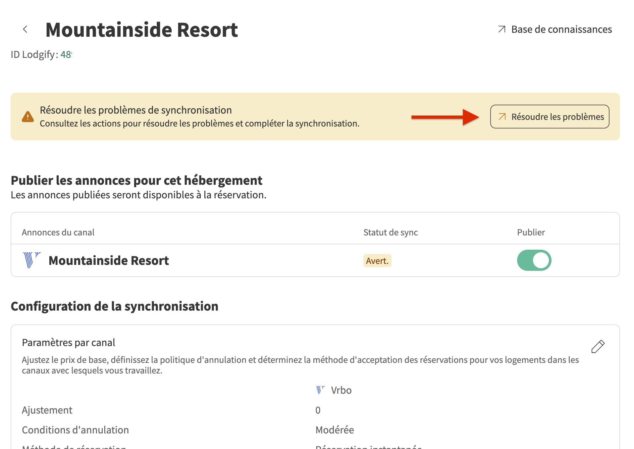Click the Ajustement value of 0

pos(318,410)
